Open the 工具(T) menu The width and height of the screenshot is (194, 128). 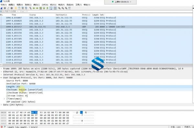click(x=79, y=5)
